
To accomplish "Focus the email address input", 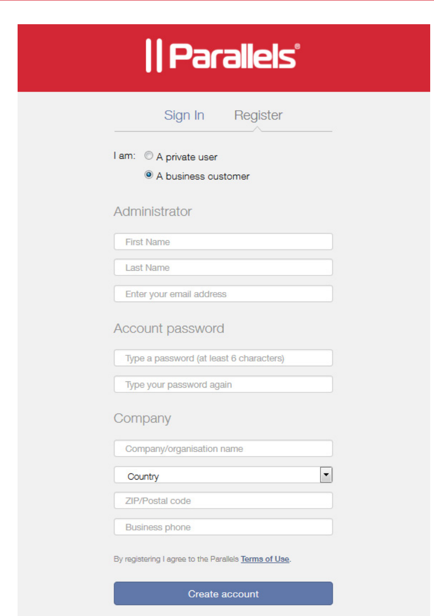I will [x=223, y=294].
